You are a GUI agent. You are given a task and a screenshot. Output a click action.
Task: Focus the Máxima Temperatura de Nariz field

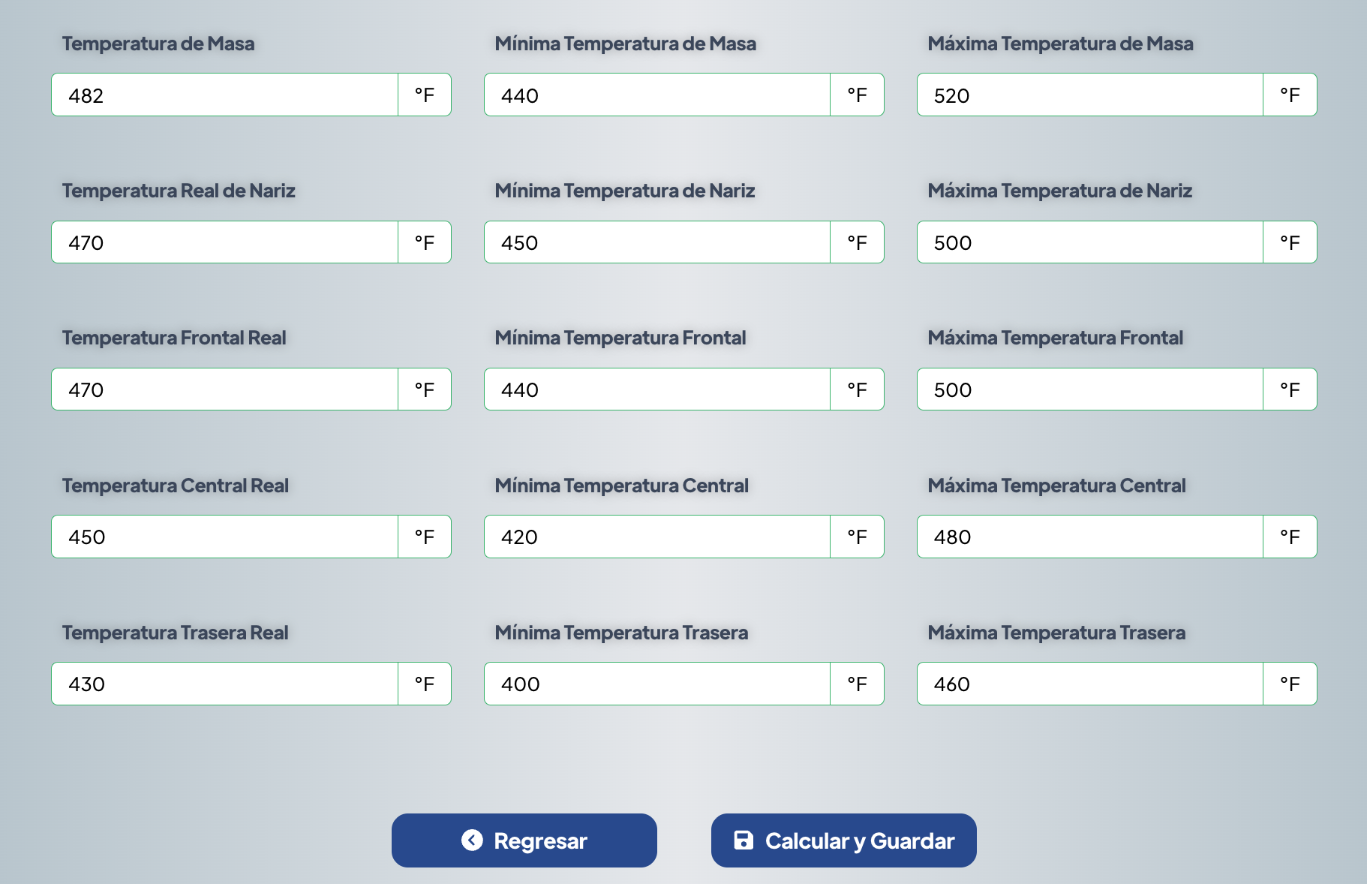1089,242
